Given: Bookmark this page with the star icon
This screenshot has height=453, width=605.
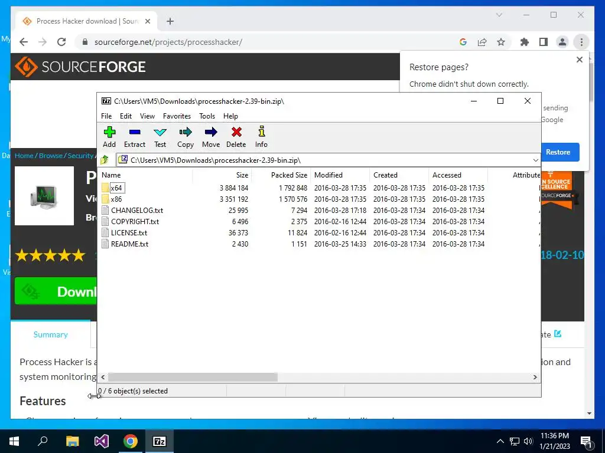Looking at the screenshot, I should click(x=501, y=42).
